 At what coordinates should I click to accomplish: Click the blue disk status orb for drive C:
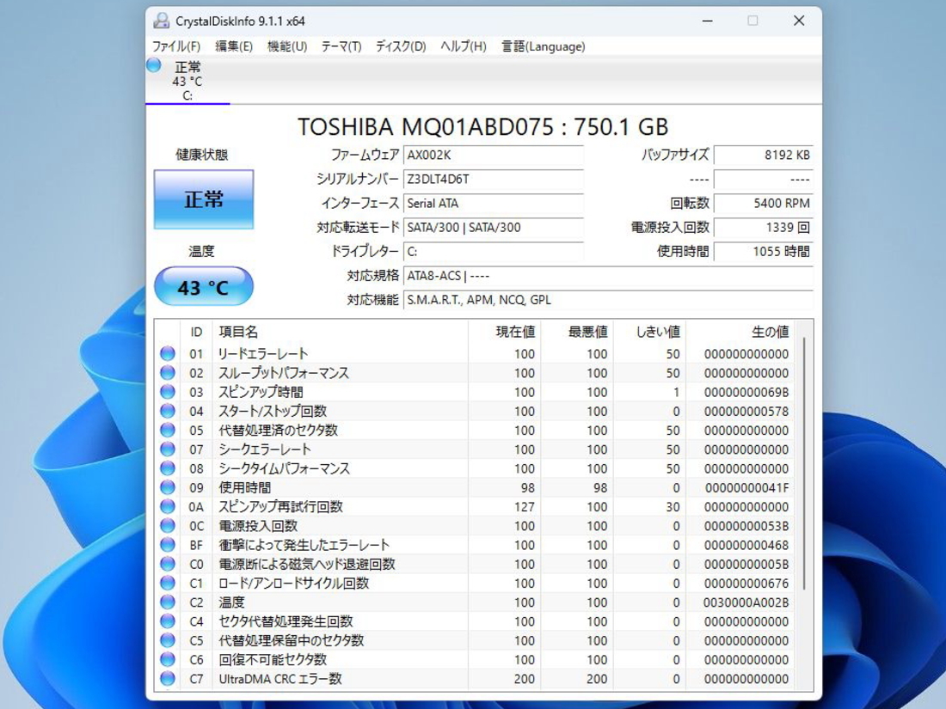coord(154,64)
